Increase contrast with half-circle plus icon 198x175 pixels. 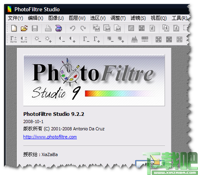72,39
